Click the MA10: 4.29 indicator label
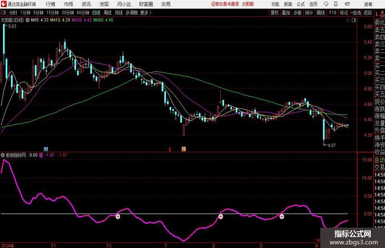385x248 pixels. click(60, 20)
